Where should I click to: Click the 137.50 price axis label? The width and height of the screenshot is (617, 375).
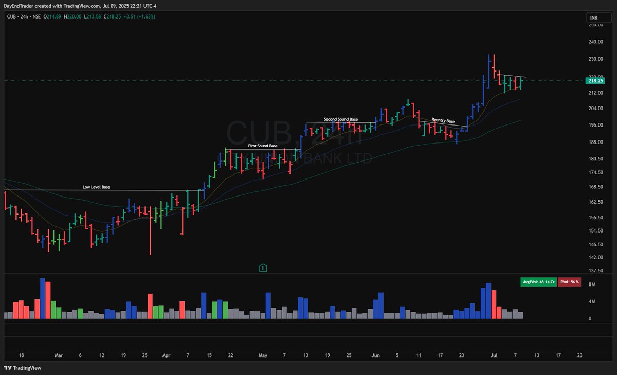click(595, 270)
